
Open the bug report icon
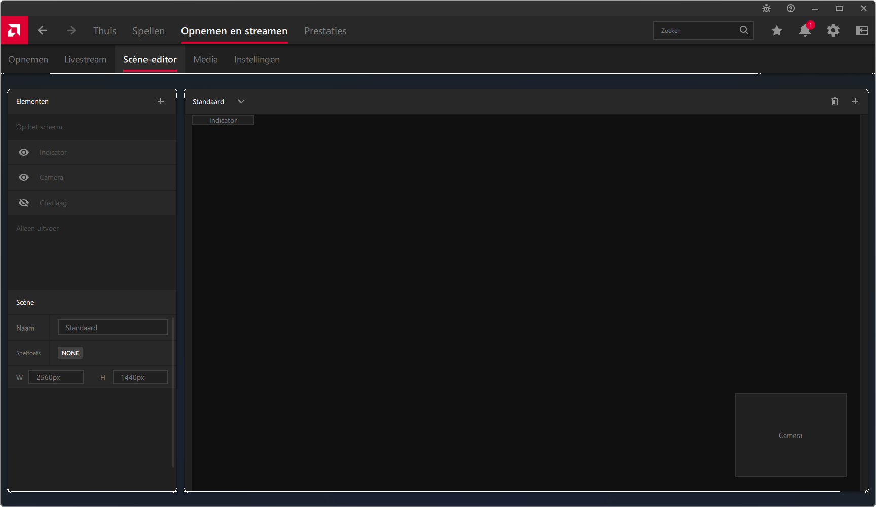click(x=766, y=8)
